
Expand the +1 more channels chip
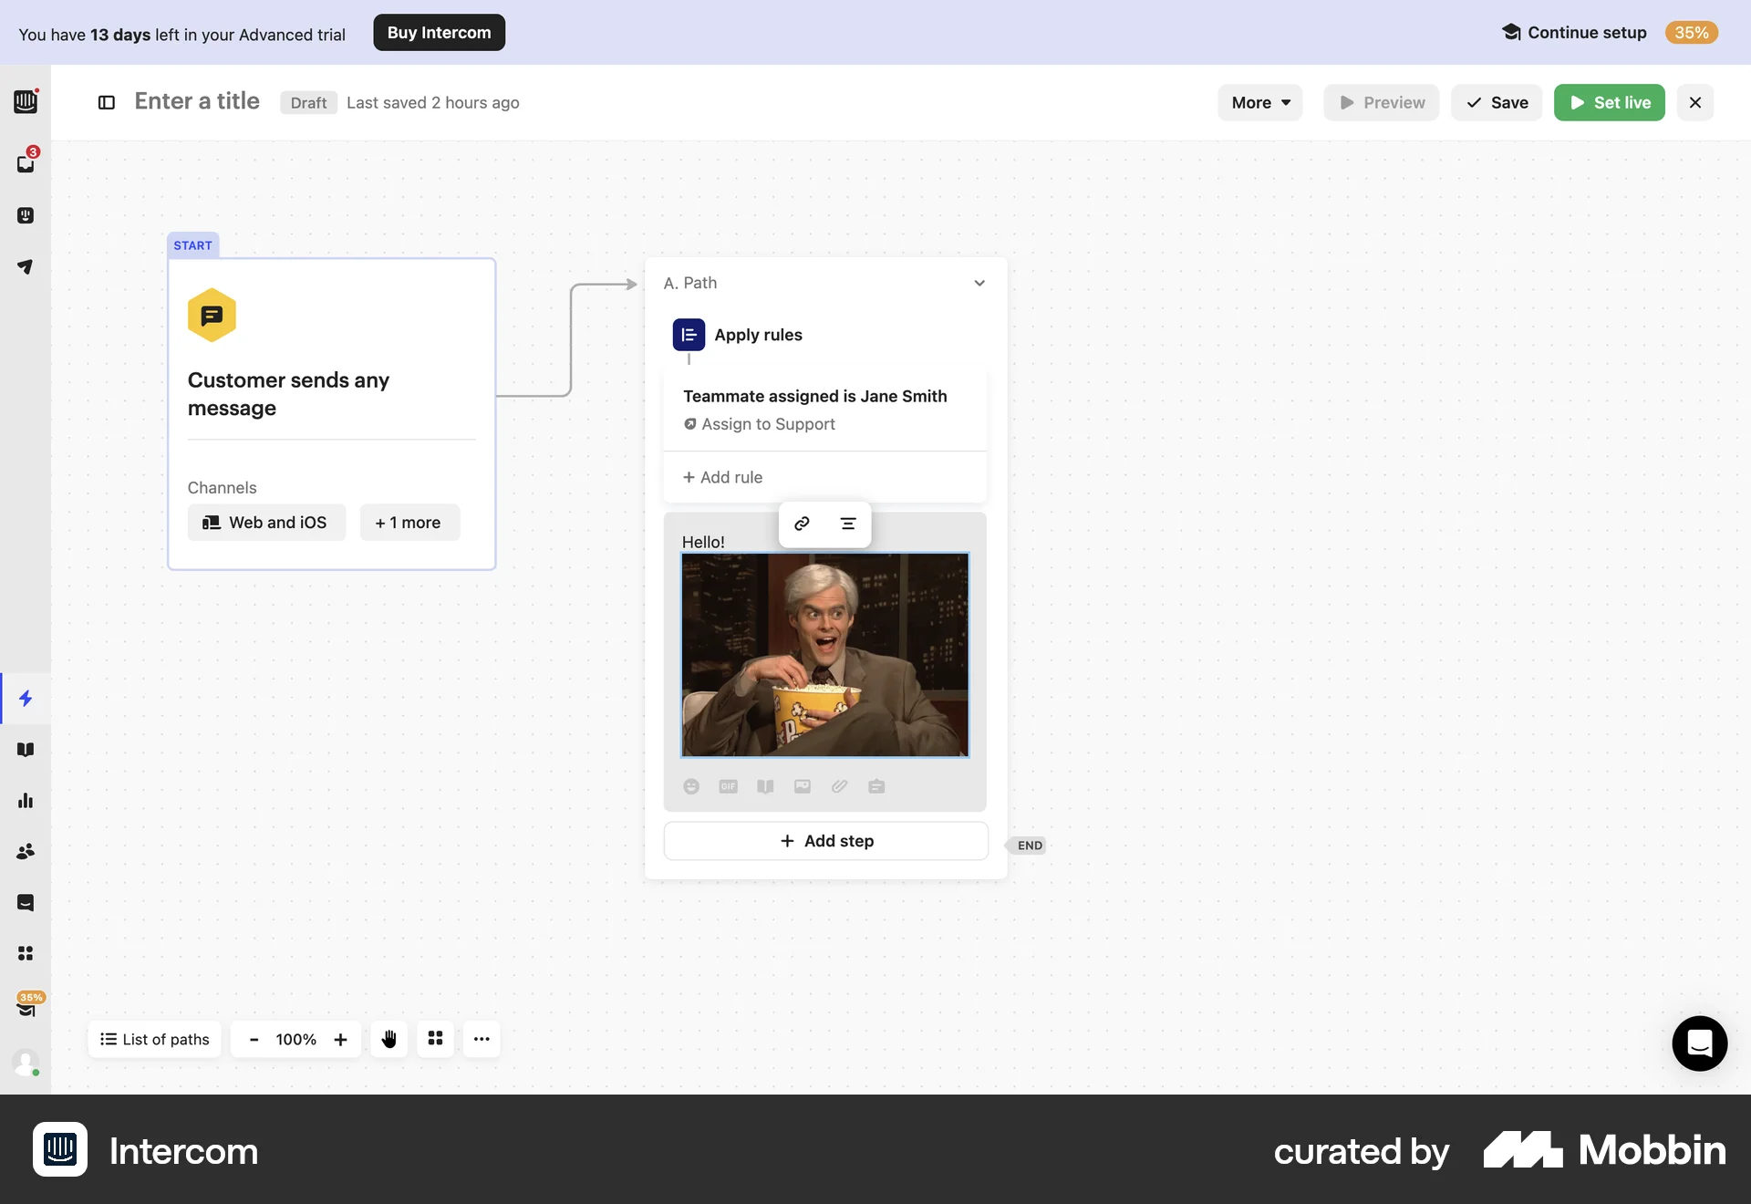click(x=409, y=522)
